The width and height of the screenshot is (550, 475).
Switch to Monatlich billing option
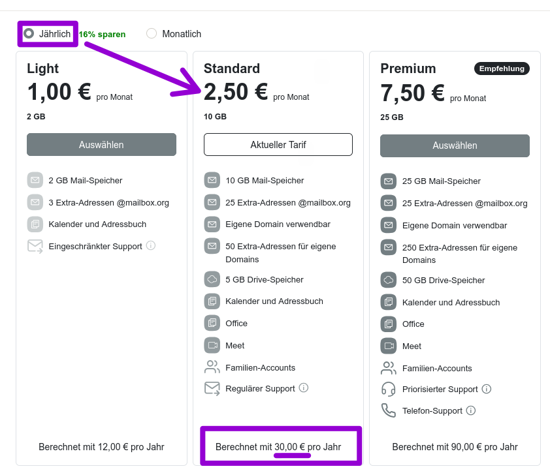[152, 33]
